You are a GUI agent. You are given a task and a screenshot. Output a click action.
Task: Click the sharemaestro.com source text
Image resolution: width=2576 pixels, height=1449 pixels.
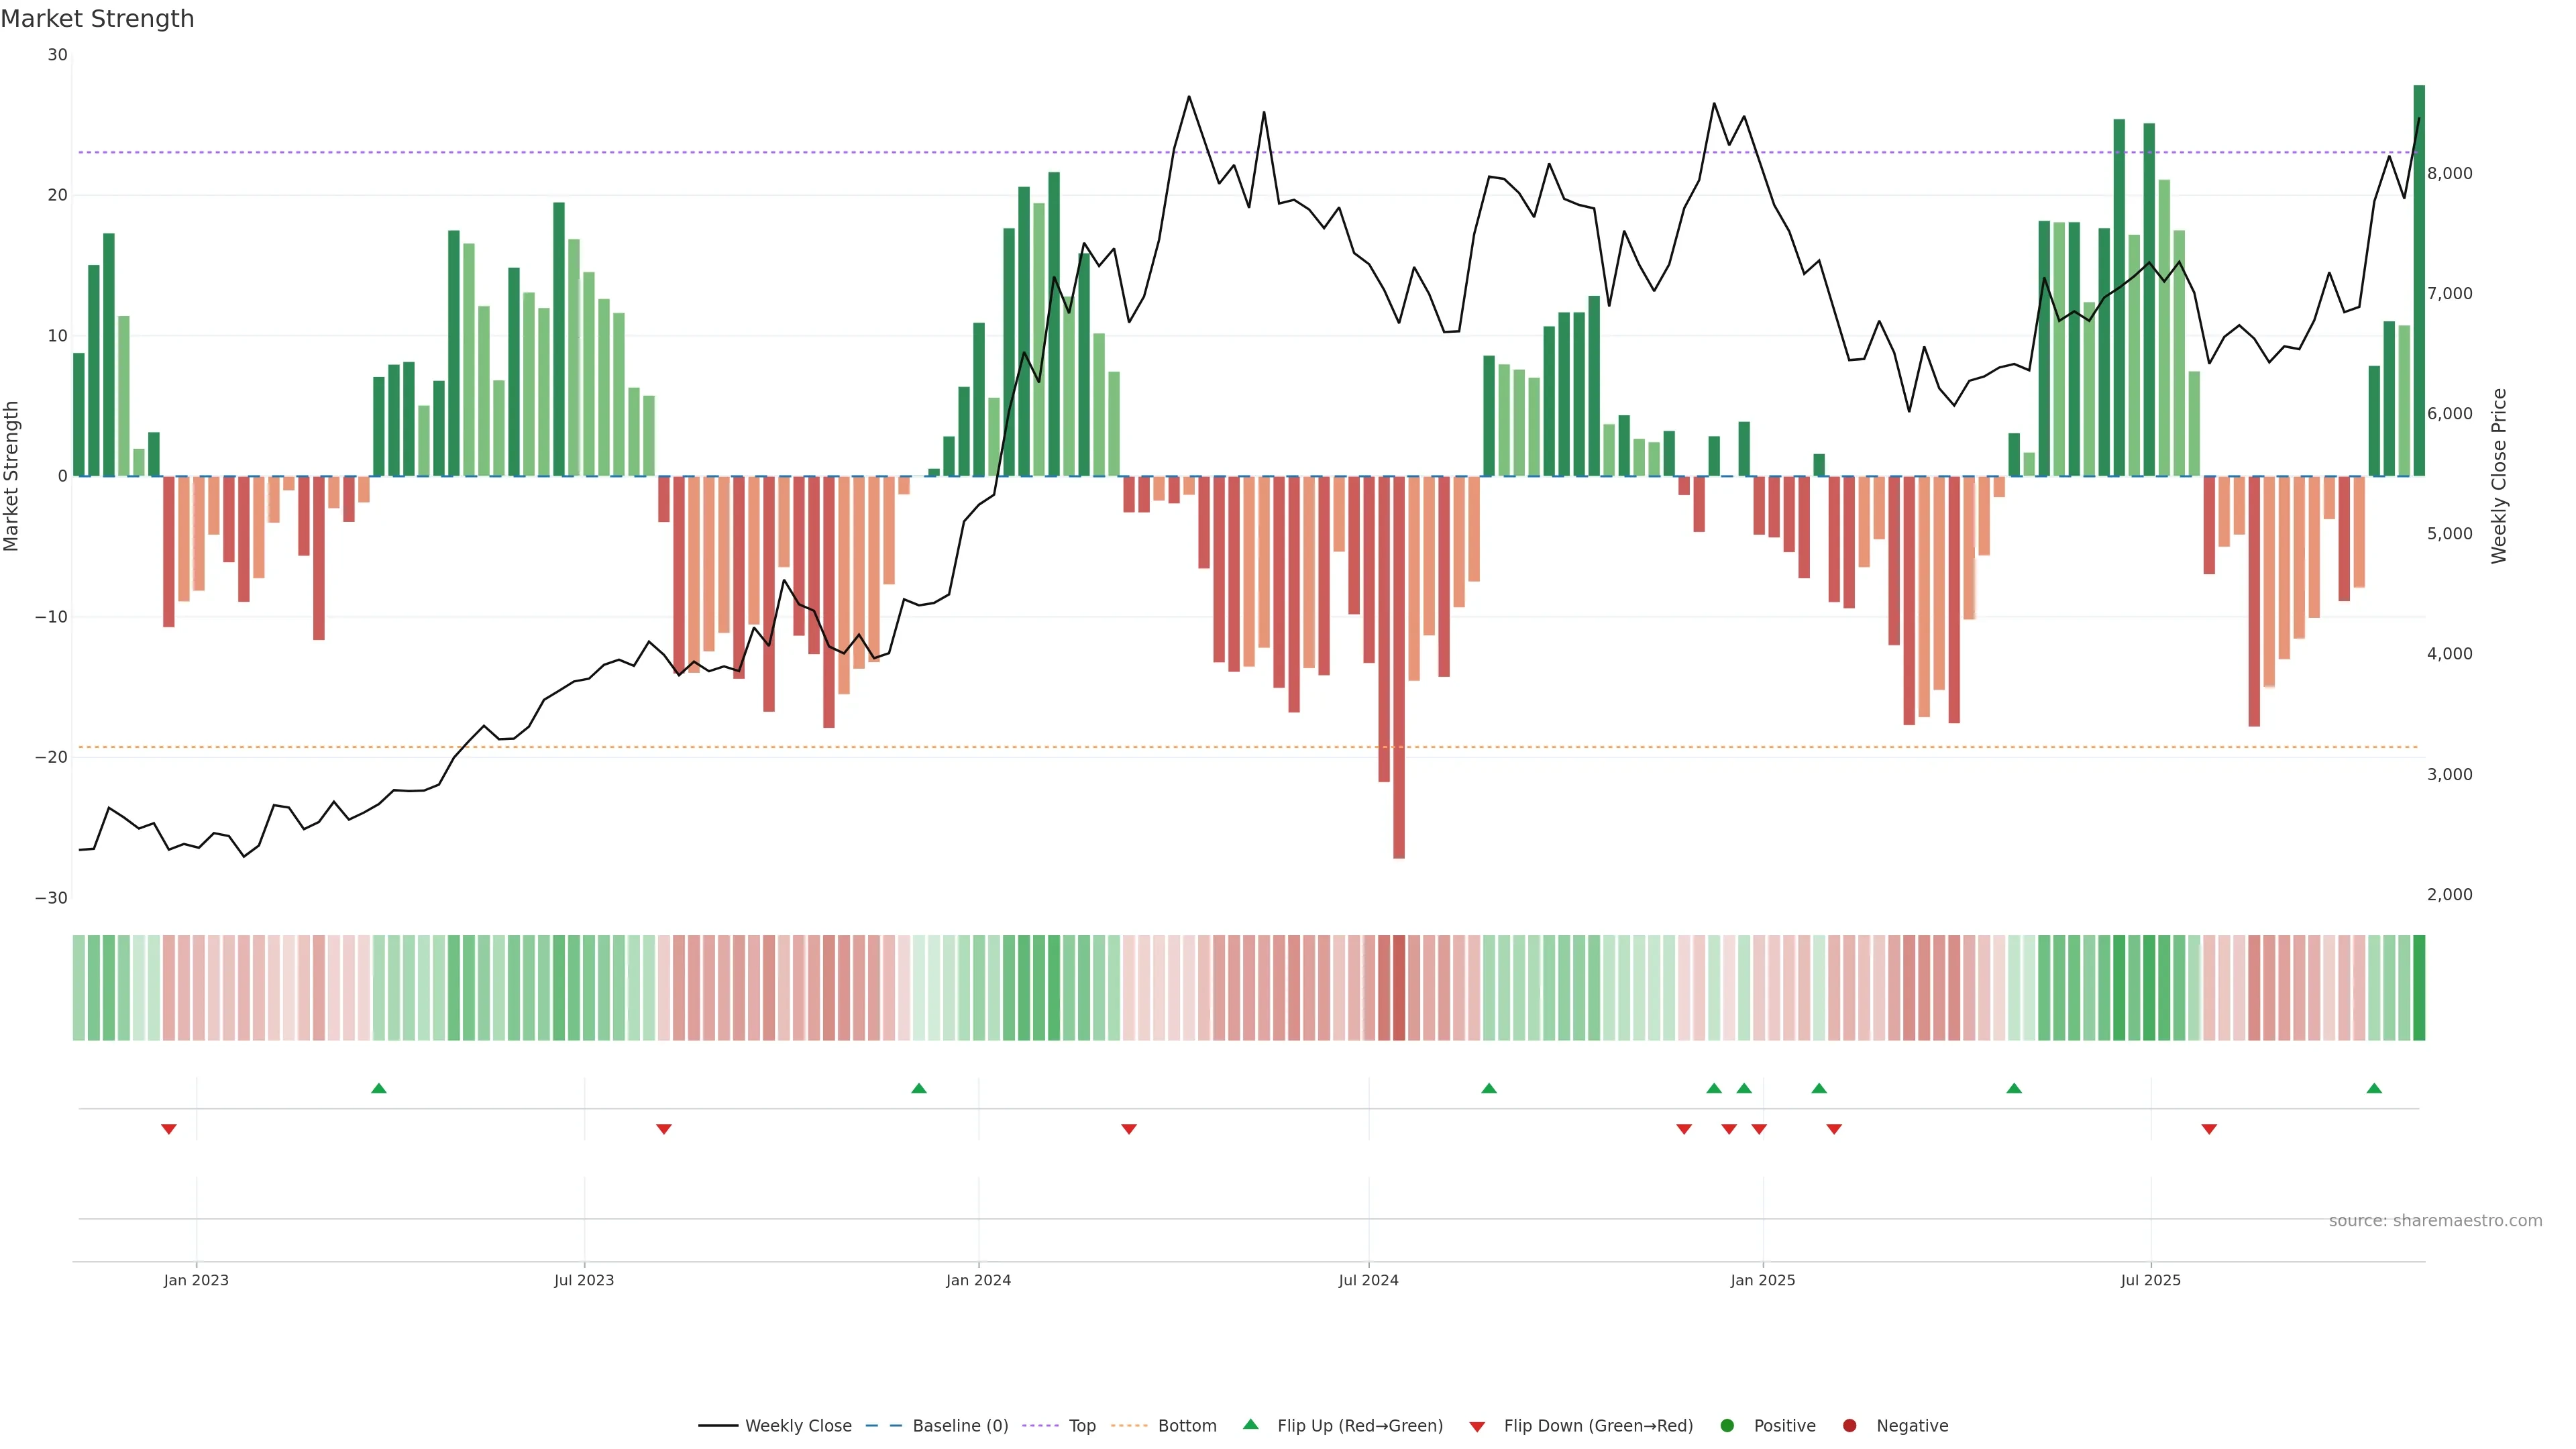[2435, 1220]
